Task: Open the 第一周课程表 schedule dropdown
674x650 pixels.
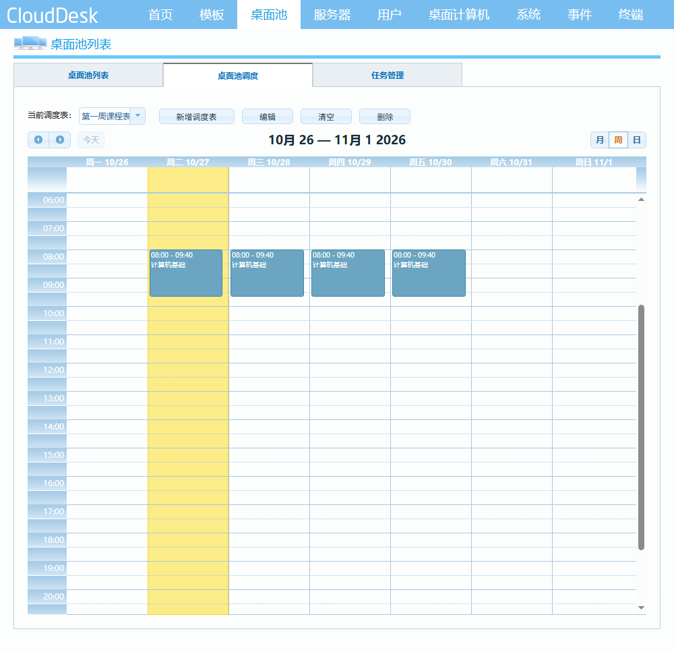Action: point(112,116)
